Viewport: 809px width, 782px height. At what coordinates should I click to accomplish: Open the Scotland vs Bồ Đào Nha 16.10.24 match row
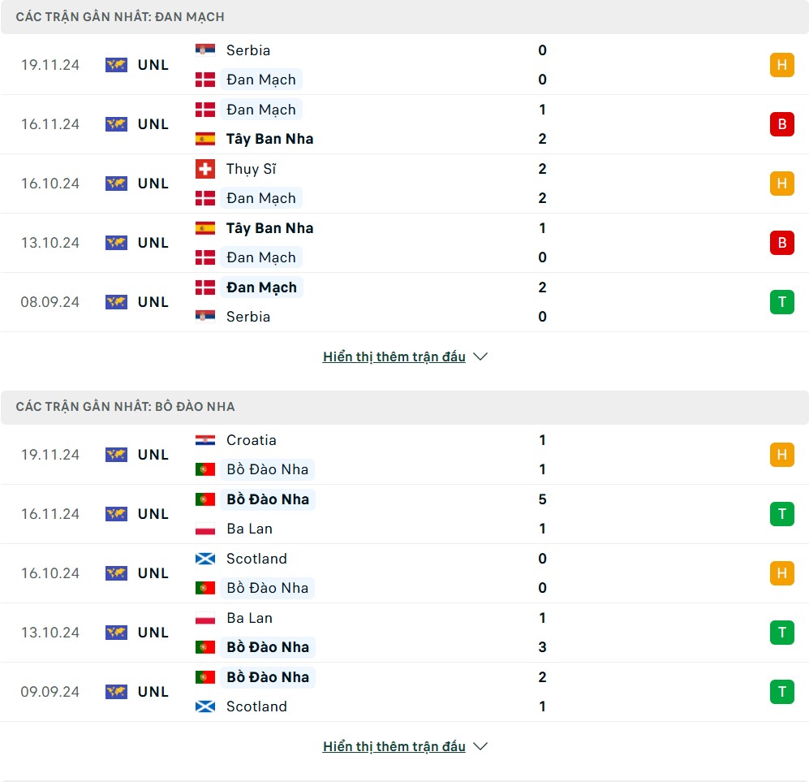click(404, 573)
